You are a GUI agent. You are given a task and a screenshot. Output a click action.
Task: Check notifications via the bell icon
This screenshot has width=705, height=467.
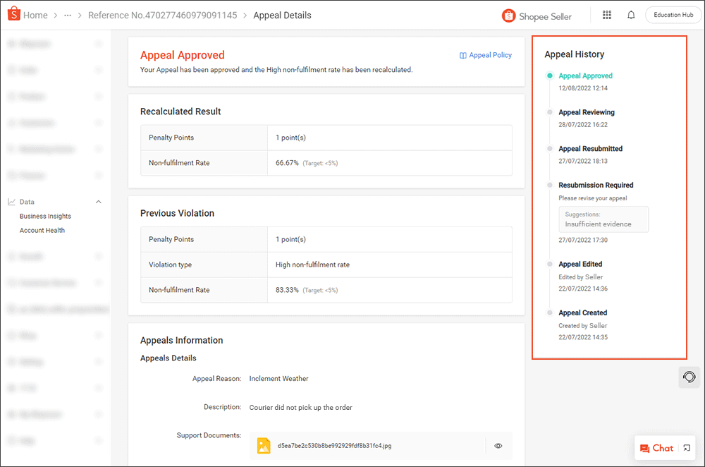(631, 14)
